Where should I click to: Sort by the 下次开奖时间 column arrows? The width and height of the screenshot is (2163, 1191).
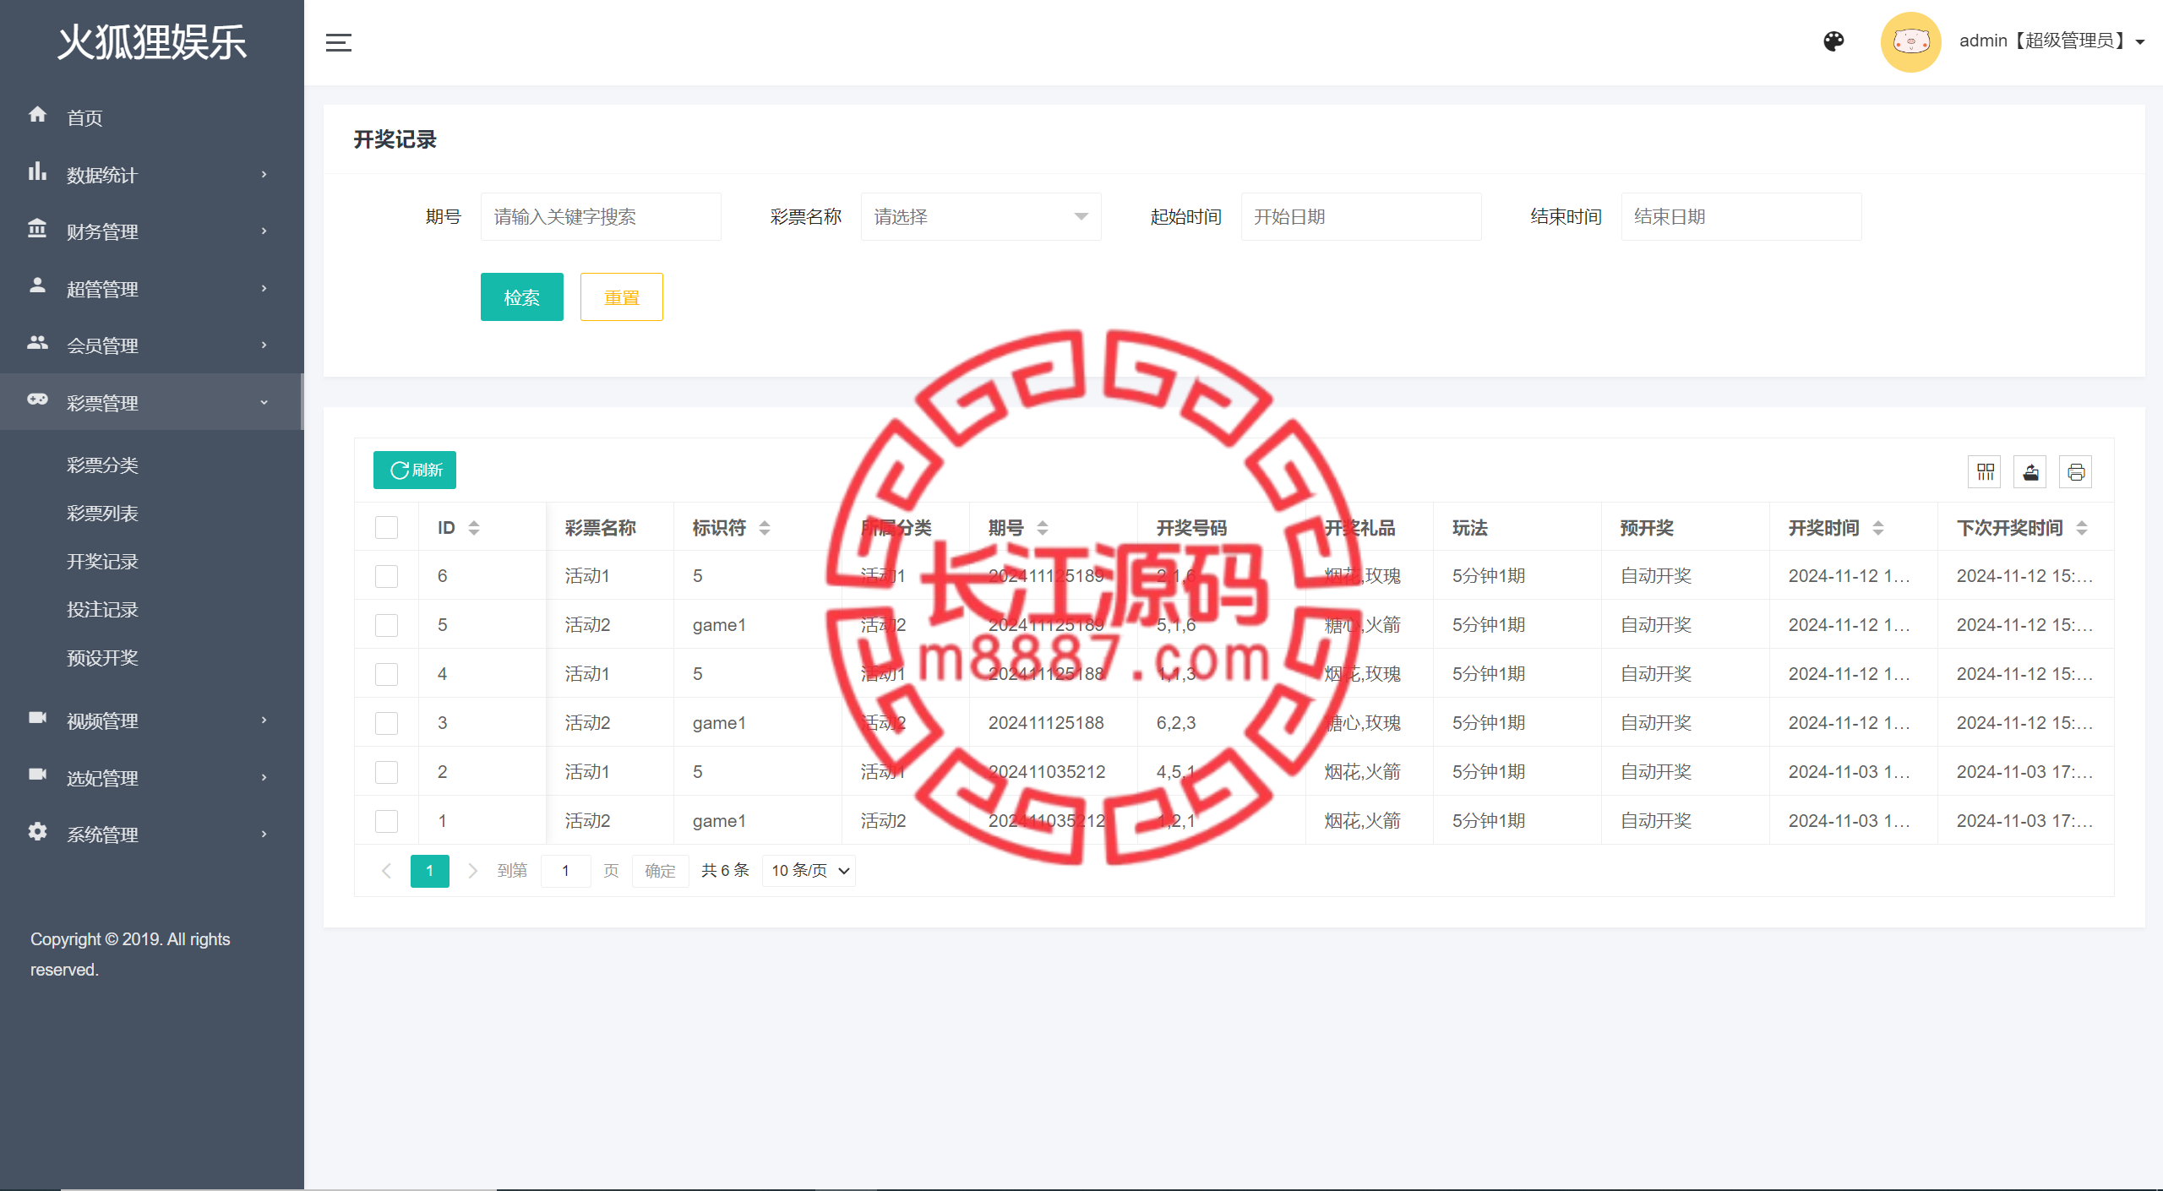tap(2082, 528)
